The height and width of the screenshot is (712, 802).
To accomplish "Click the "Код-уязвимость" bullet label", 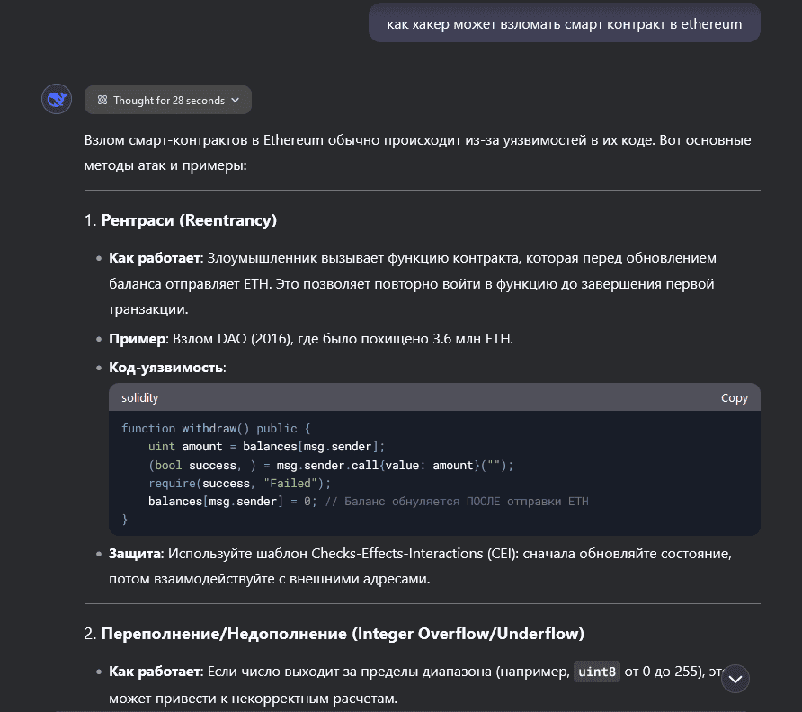I will [x=167, y=368].
